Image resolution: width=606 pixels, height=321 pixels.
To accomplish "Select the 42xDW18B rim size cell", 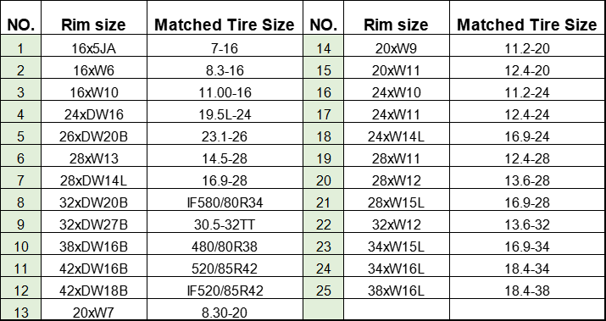I will click(x=94, y=289).
